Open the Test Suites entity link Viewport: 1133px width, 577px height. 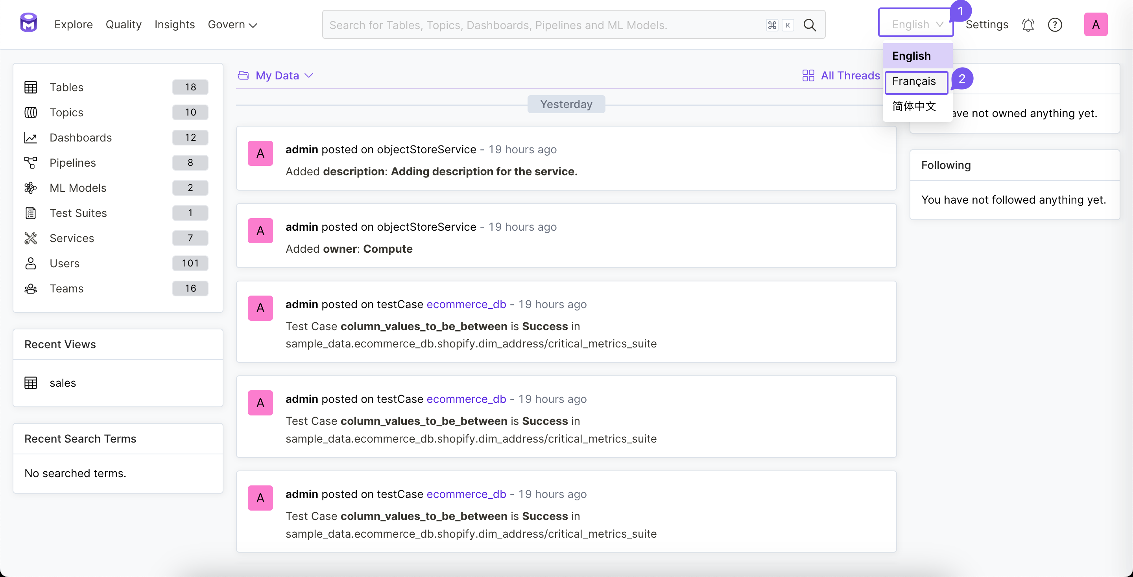click(x=78, y=213)
